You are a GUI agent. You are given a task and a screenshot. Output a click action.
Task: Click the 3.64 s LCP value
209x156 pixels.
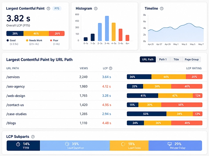(107, 77)
